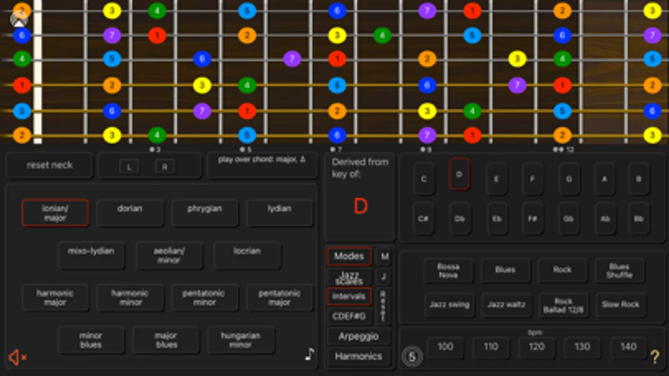Screen dimensions: 669x376
Task: Change the key to F#
Action: pos(532,218)
